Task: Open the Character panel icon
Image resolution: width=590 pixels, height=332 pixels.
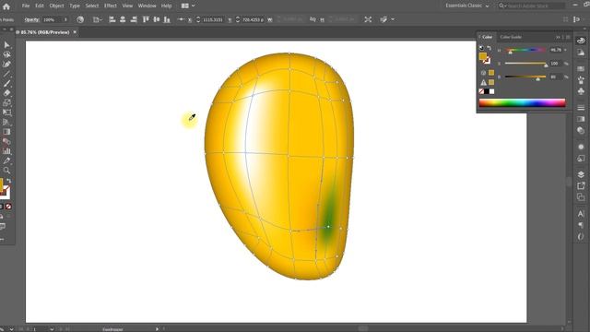Action: [x=581, y=214]
